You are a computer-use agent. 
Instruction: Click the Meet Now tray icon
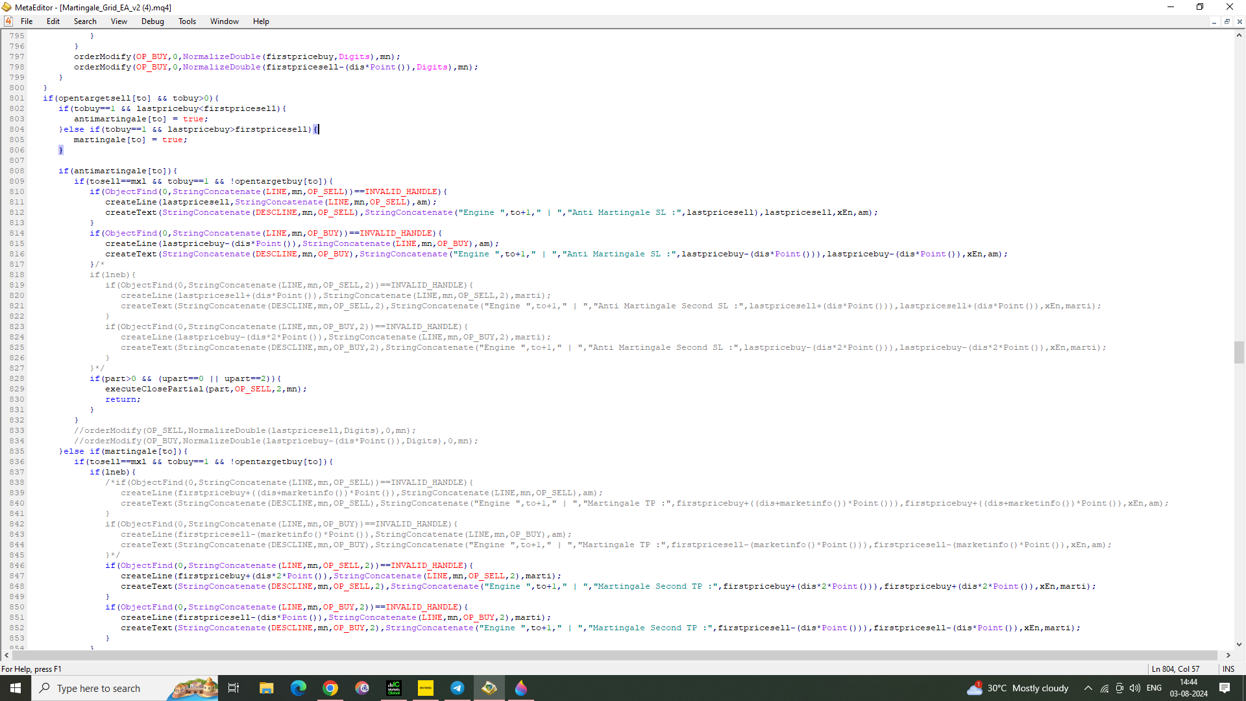click(1119, 688)
